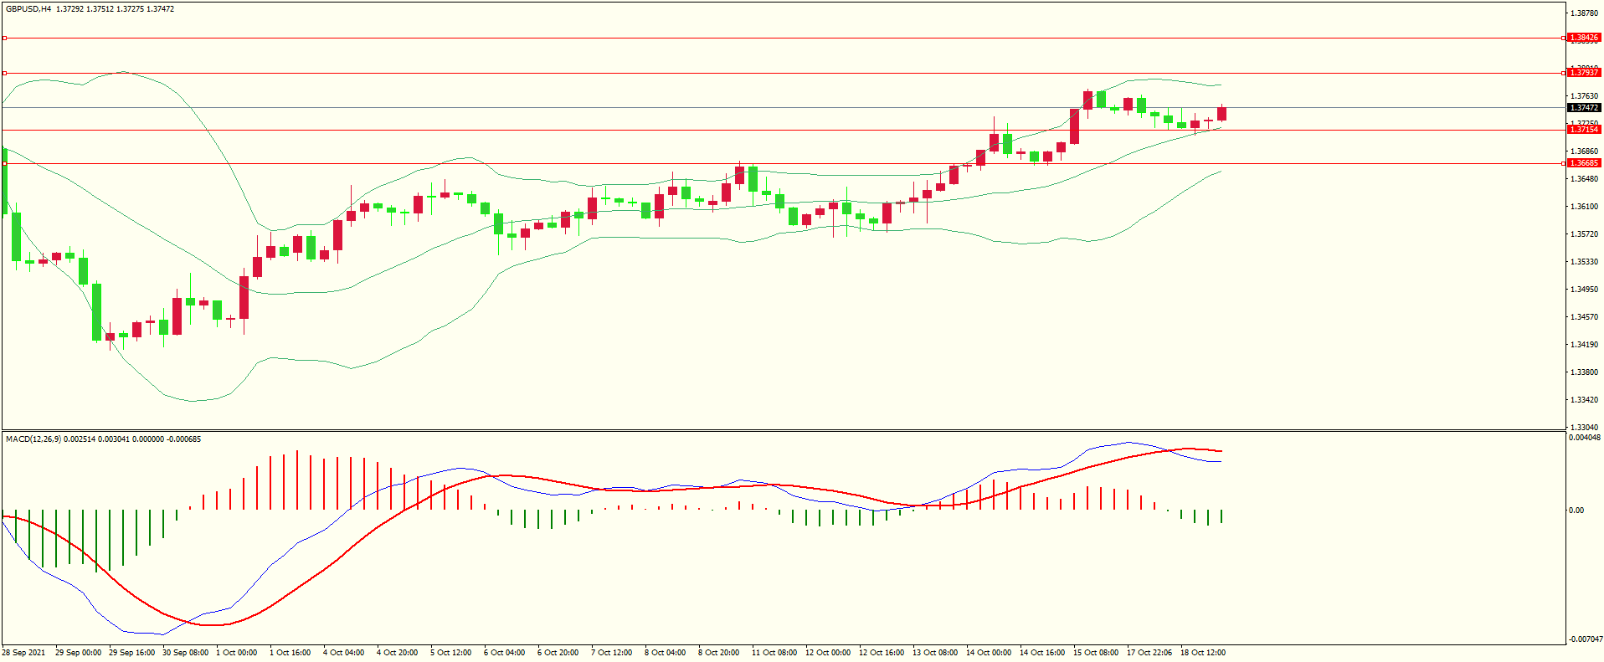
Task: Click the last red candlestick on the chart
Action: (x=1221, y=114)
